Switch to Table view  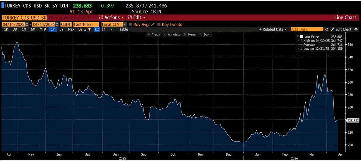(x=123, y=29)
